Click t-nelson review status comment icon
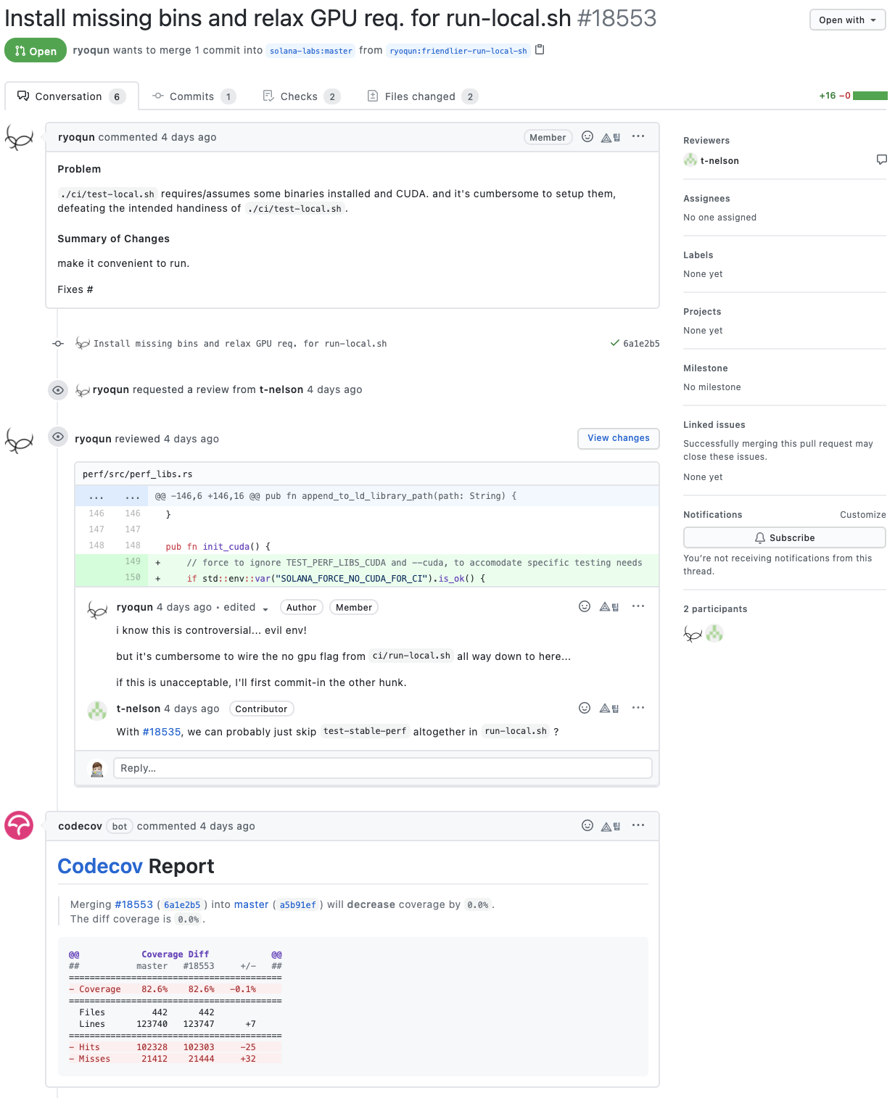Screen dimensions: 895x1098 pyautogui.click(x=881, y=160)
